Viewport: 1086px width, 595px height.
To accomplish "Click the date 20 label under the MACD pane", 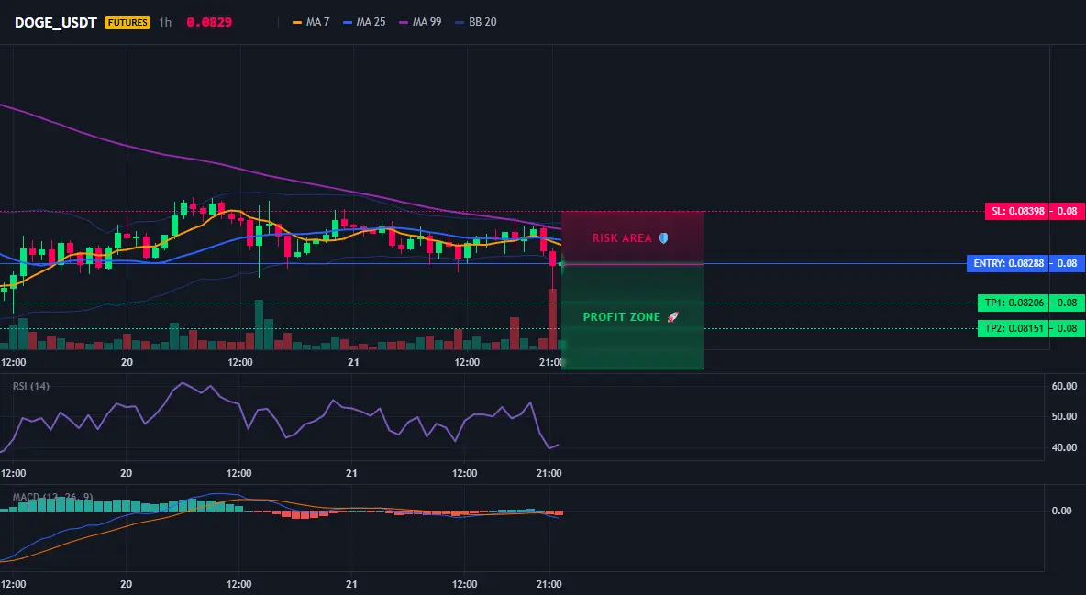I will pos(126,584).
